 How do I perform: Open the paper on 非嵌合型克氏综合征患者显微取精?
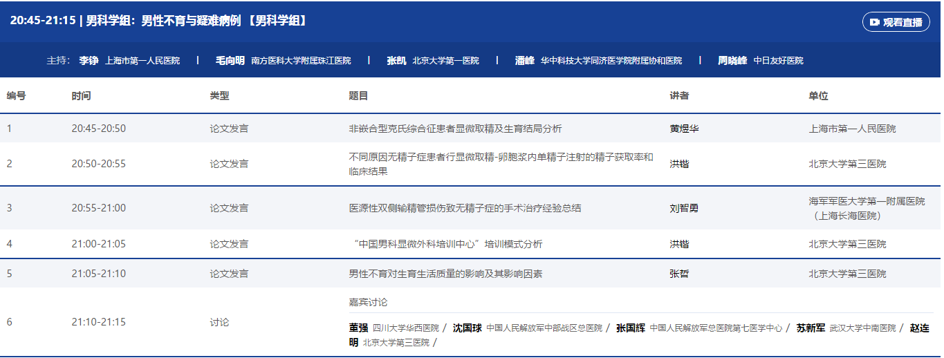(455, 129)
